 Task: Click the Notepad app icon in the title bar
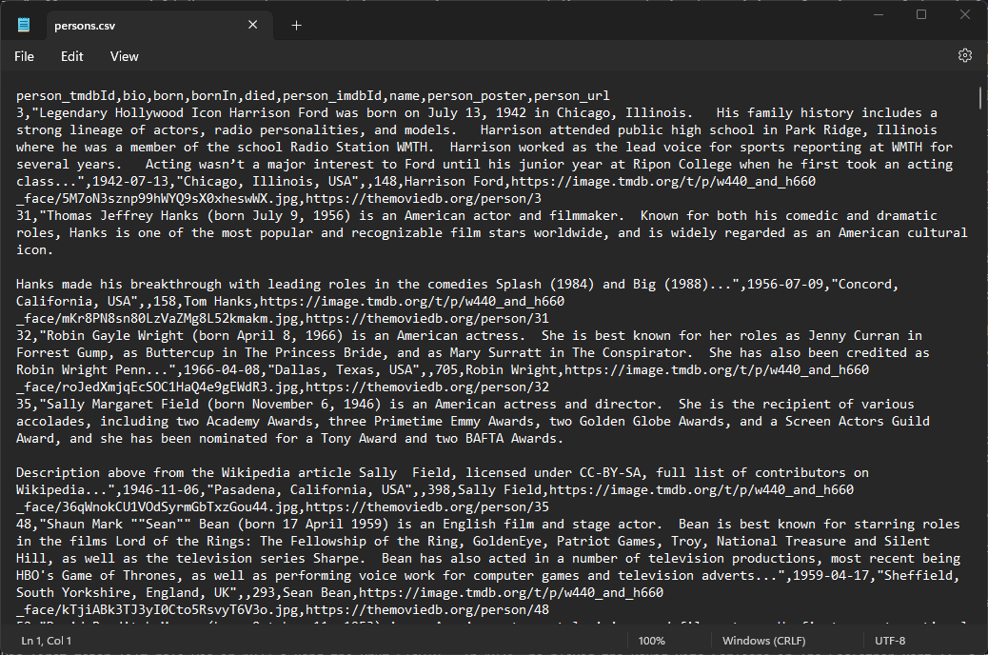21,25
